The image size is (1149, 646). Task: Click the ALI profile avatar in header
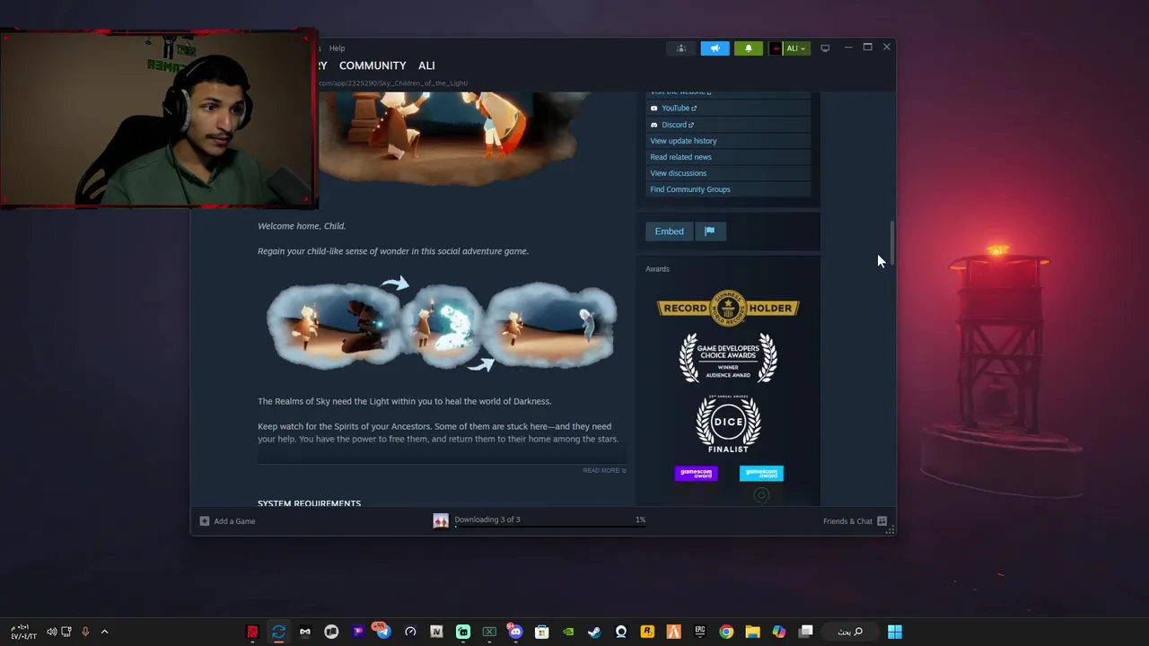click(x=776, y=48)
